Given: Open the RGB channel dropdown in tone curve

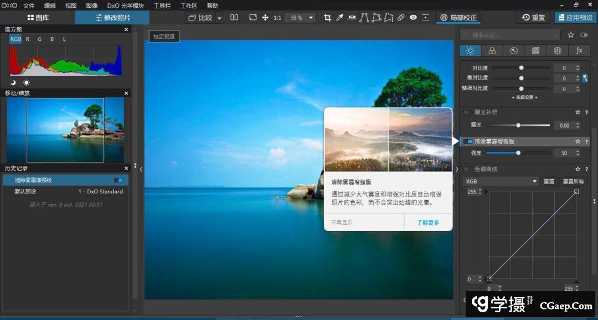Looking at the screenshot, I should click(x=501, y=181).
